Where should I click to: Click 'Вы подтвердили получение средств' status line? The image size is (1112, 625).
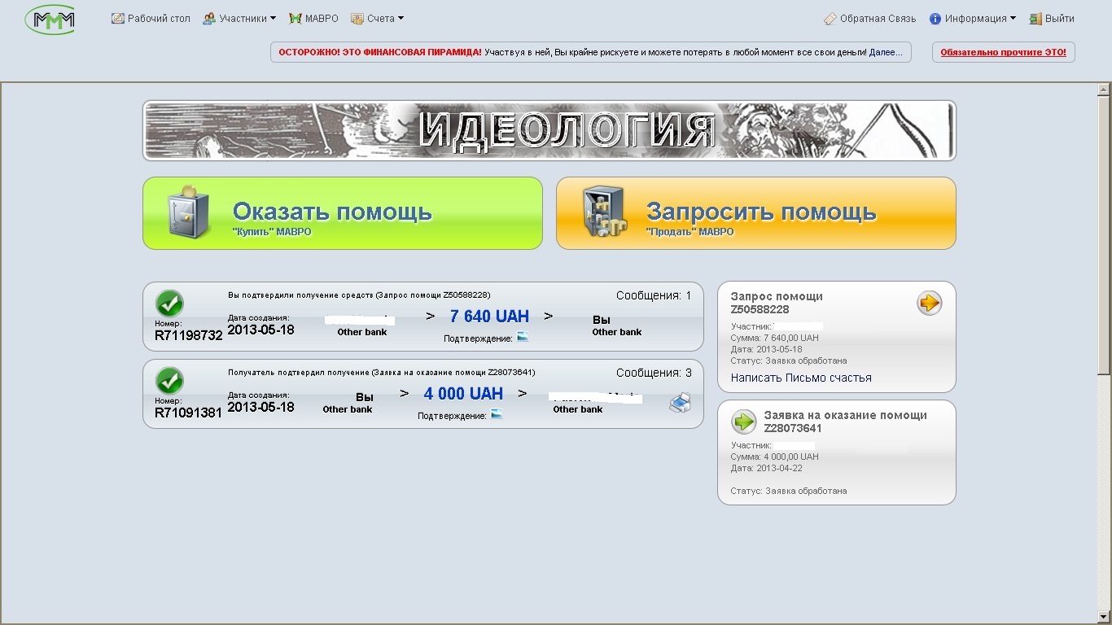pyautogui.click(x=359, y=295)
